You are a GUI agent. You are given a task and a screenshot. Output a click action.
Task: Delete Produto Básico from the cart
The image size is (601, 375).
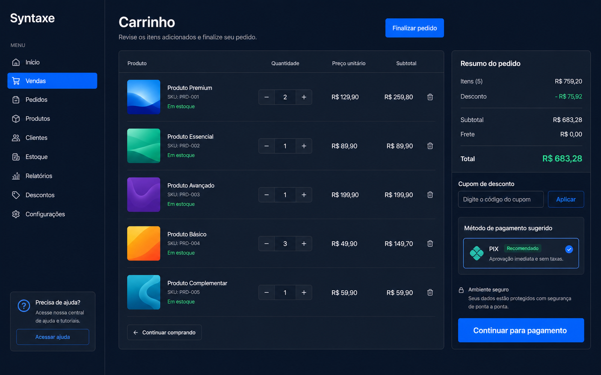pos(430,243)
